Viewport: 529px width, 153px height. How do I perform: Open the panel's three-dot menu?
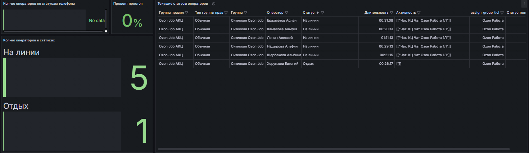(524, 4)
